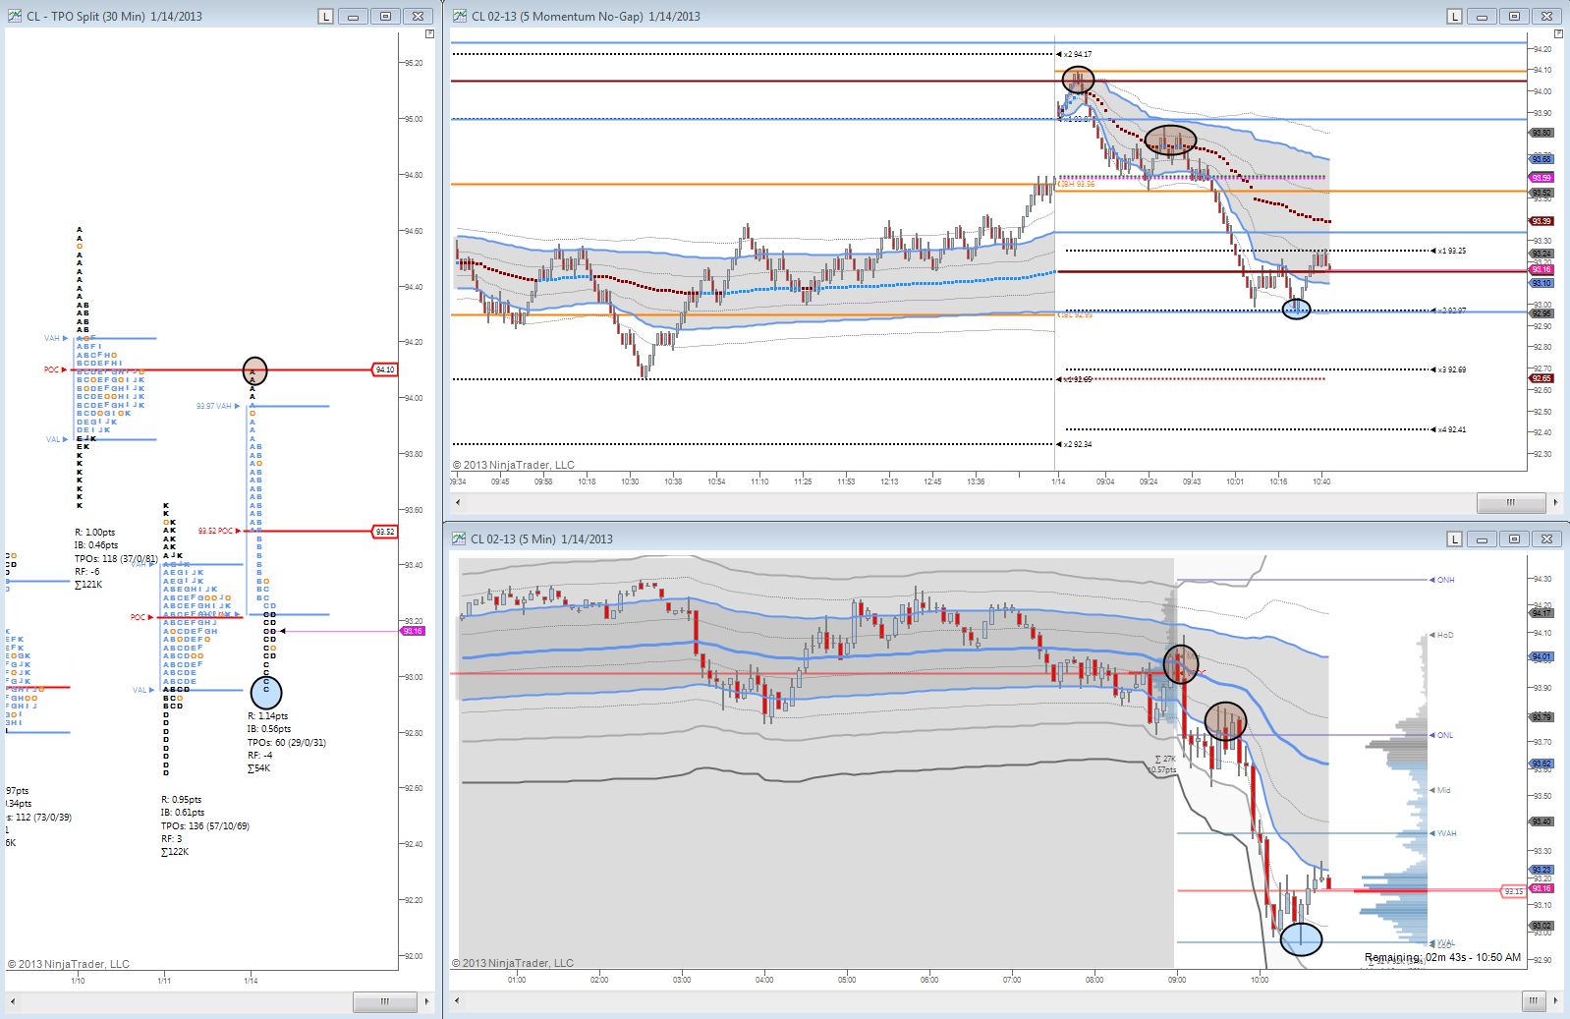Screen dimensions: 1570x1019
Task: Click the Momentum chart horizontal scrollbar thumb
Action: coord(1511,502)
